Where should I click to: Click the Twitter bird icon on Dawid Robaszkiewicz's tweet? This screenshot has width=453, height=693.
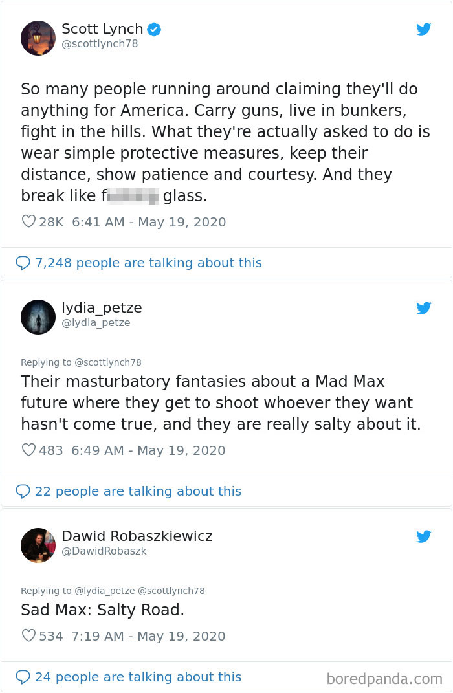(424, 536)
